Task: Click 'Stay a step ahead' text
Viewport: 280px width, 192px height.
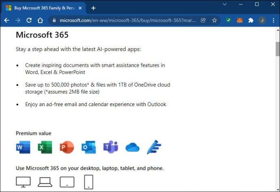Action: point(78,49)
